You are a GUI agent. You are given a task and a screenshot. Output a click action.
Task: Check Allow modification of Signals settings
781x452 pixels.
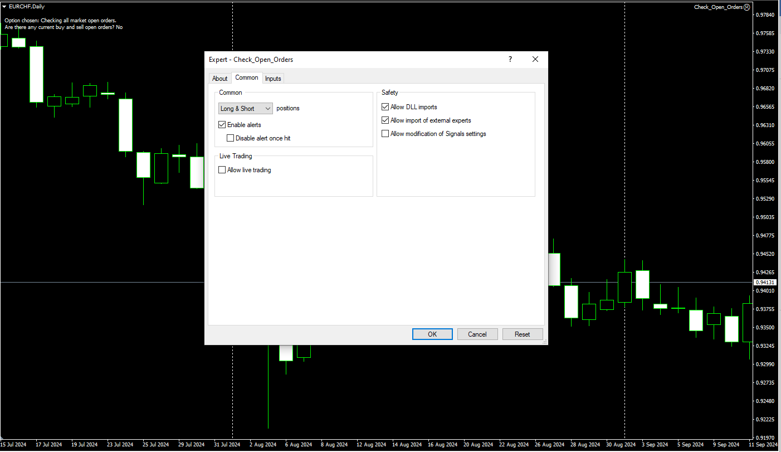point(385,134)
